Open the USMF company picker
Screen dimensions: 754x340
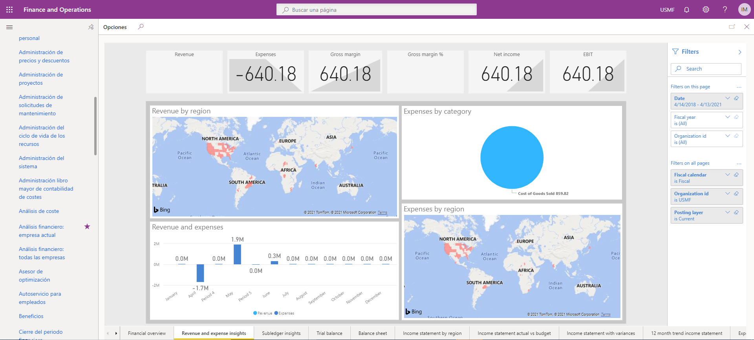coord(667,10)
